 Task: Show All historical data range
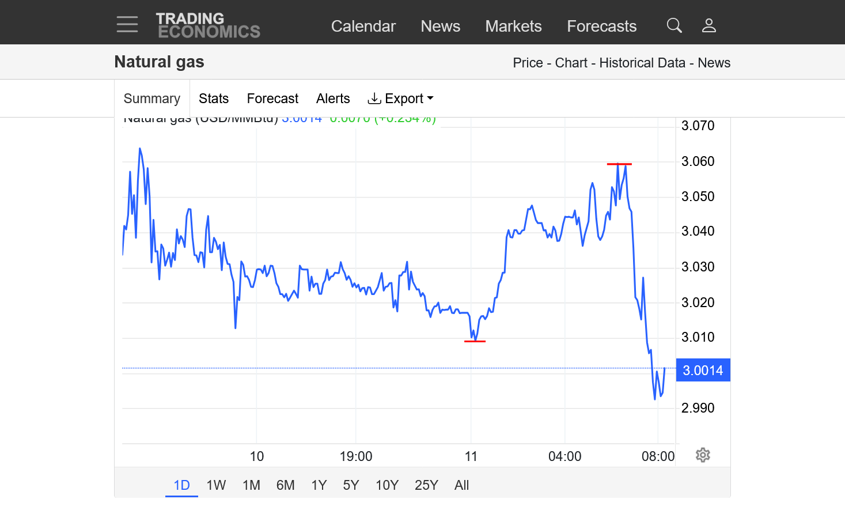pyautogui.click(x=461, y=485)
